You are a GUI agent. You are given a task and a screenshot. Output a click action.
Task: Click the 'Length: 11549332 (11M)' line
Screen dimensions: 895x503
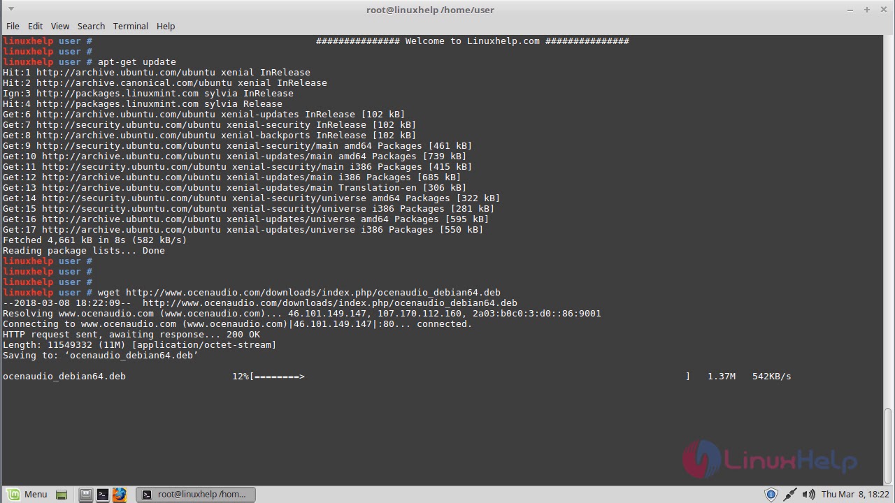pos(140,345)
